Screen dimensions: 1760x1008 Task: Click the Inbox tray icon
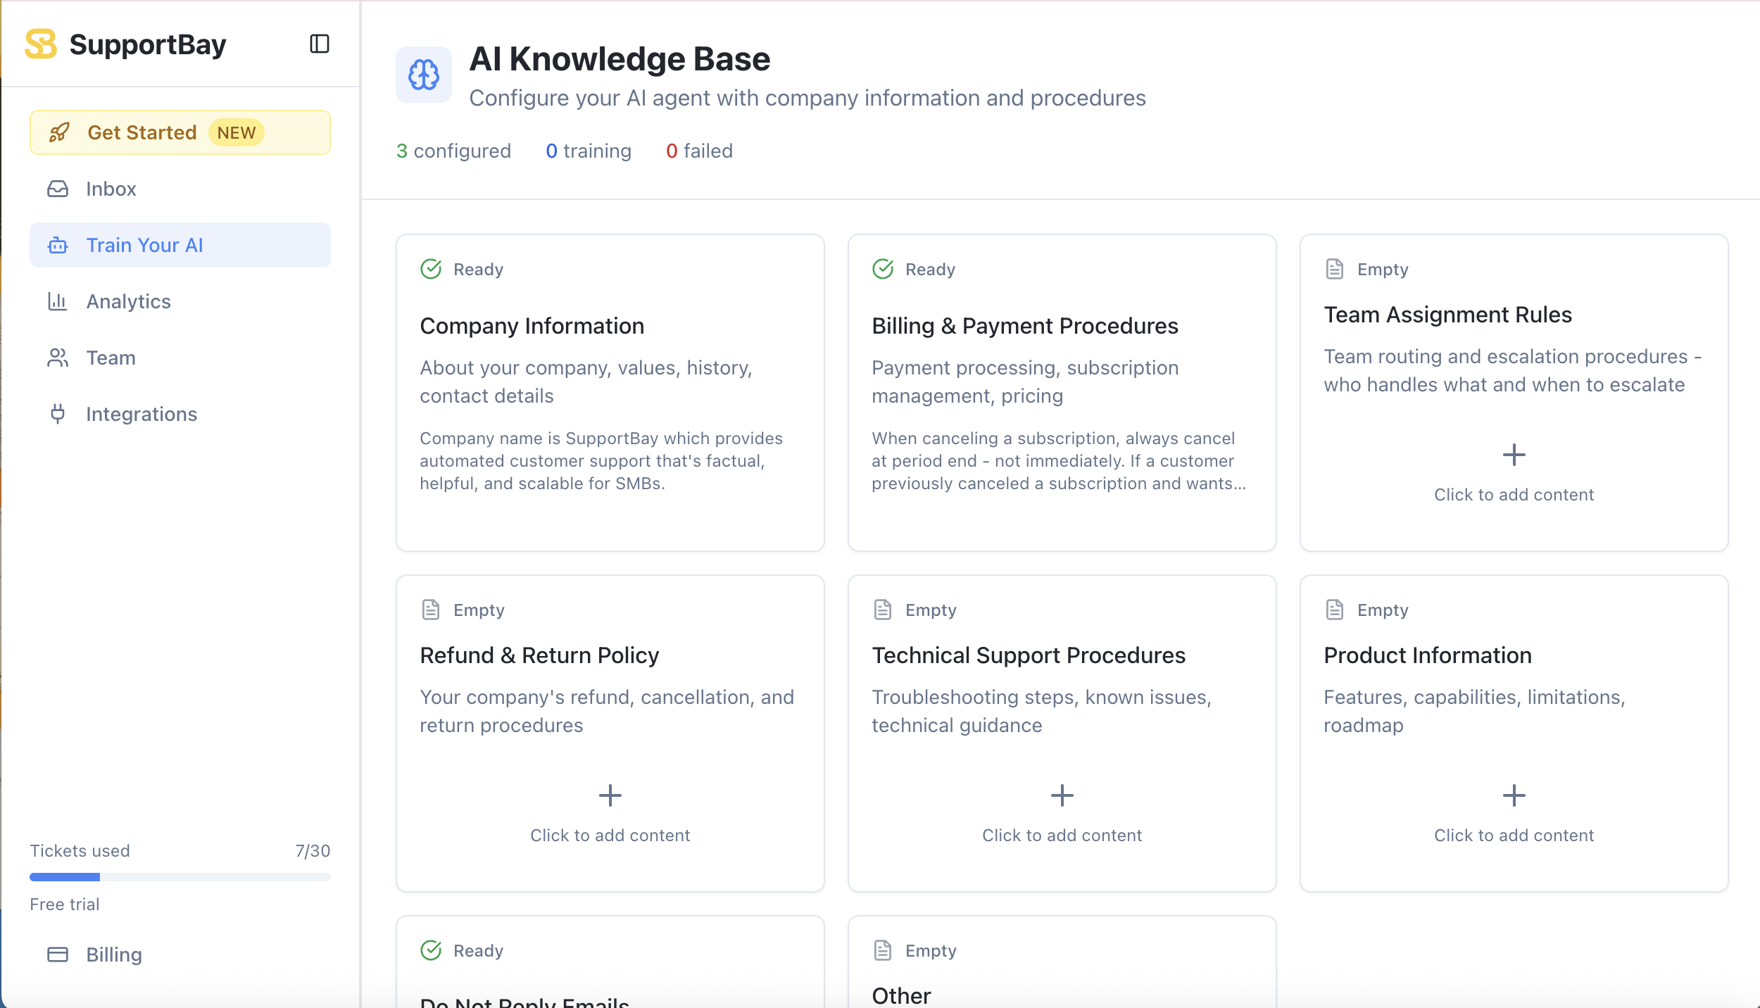(x=58, y=189)
